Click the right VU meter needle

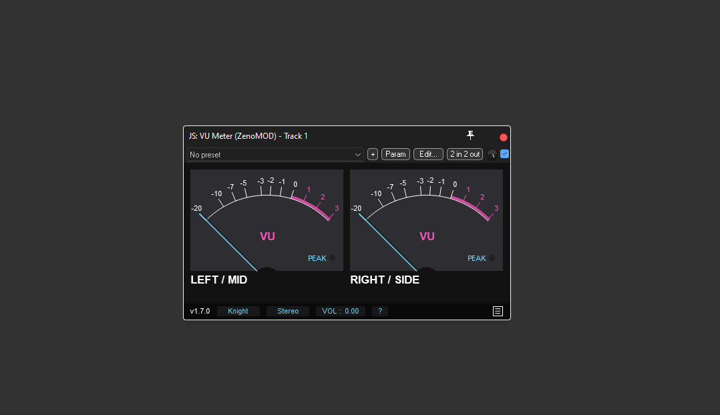[x=388, y=243]
